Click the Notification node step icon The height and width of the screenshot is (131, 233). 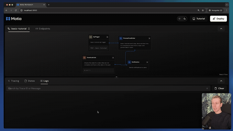(x=129, y=62)
